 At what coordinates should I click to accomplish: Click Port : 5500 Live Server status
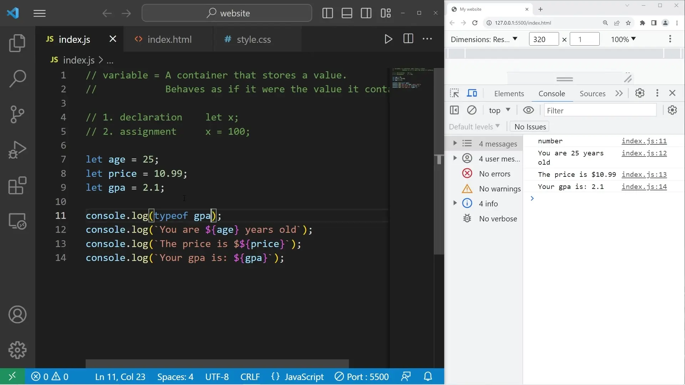click(x=361, y=377)
